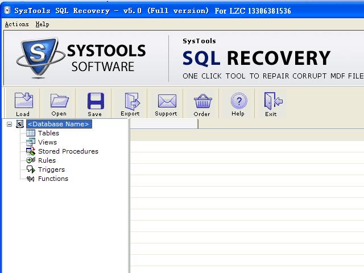Select the Views tree item
This screenshot has height=273, width=364.
47,142
